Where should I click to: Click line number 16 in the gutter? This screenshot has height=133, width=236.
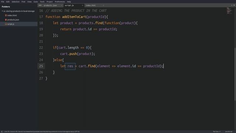point(41,11)
